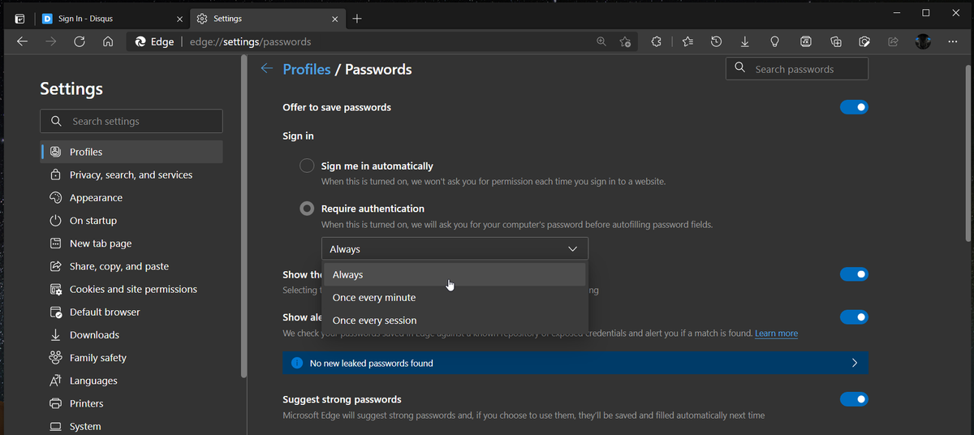The height and width of the screenshot is (435, 974).
Task: Open the Extensions puzzle icon
Action: (x=657, y=41)
